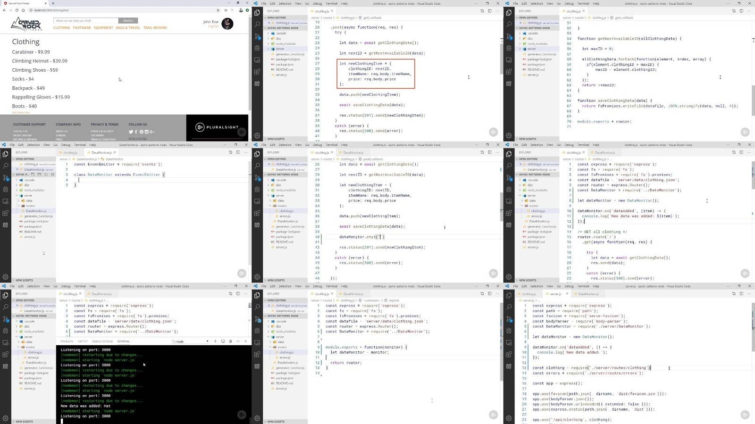Viewport: 755px width, 424px height.
Task: Kill the terminal with the trash icon
Action: [230, 341]
